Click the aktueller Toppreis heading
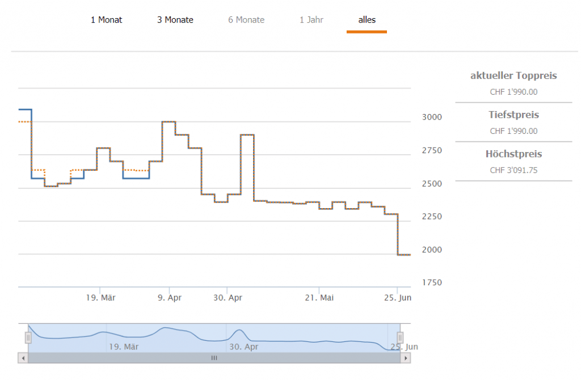This screenshot has height=380, width=581. [x=513, y=75]
